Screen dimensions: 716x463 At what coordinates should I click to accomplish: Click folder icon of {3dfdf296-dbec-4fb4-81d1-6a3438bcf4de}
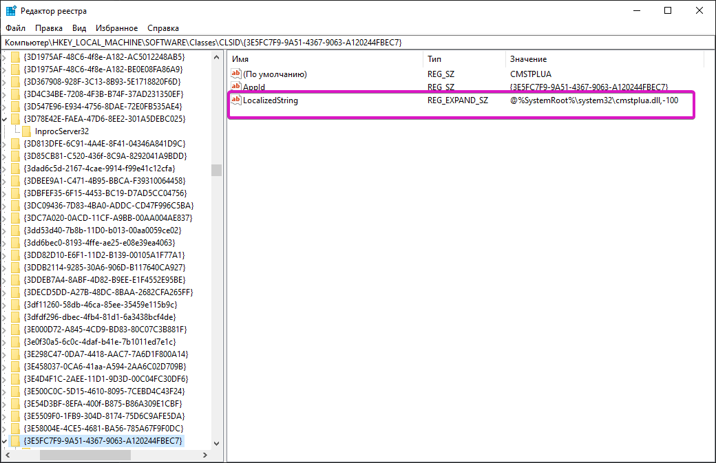(16, 317)
